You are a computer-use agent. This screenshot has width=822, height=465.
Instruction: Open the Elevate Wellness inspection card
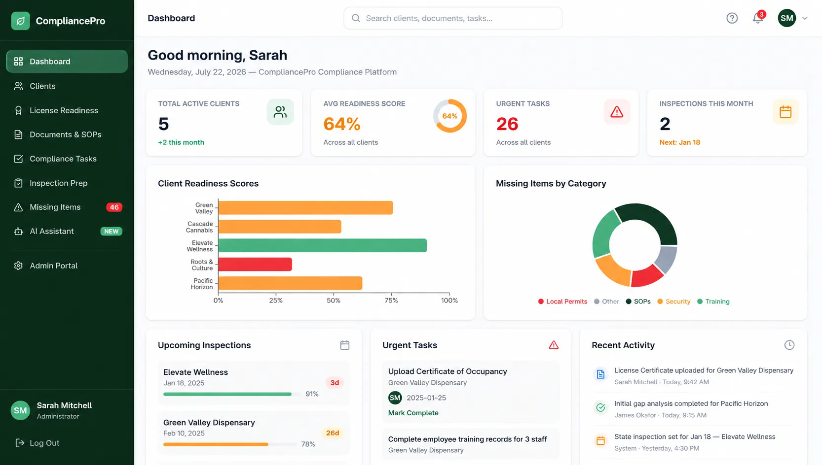254,383
